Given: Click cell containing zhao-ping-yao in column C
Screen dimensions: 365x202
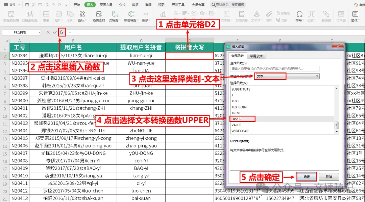Looking at the screenshot, I should point(141,146).
